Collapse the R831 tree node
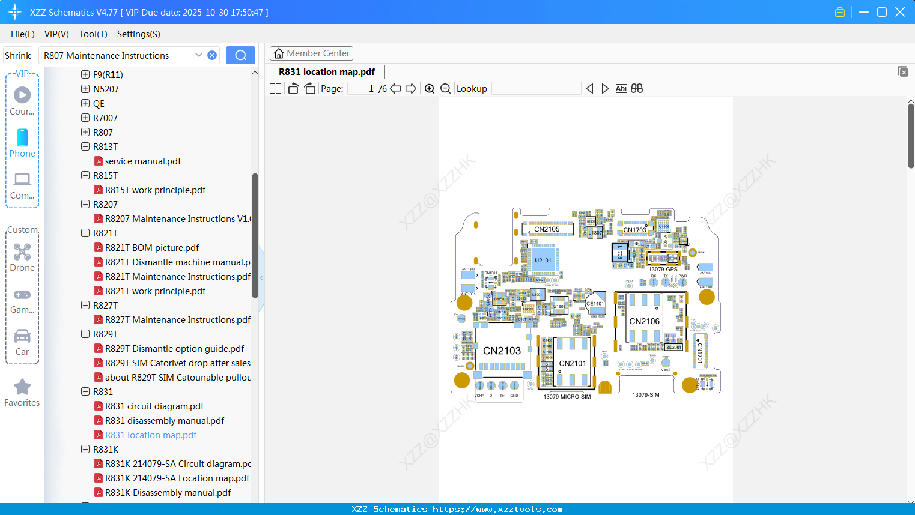 click(x=85, y=391)
